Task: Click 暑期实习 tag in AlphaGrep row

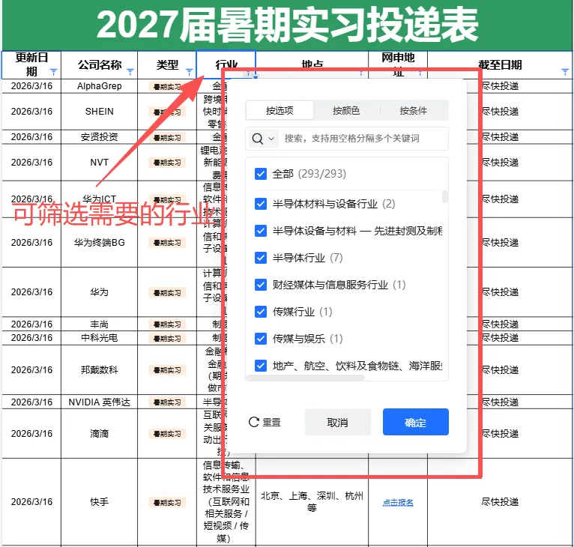Action: click(x=167, y=87)
